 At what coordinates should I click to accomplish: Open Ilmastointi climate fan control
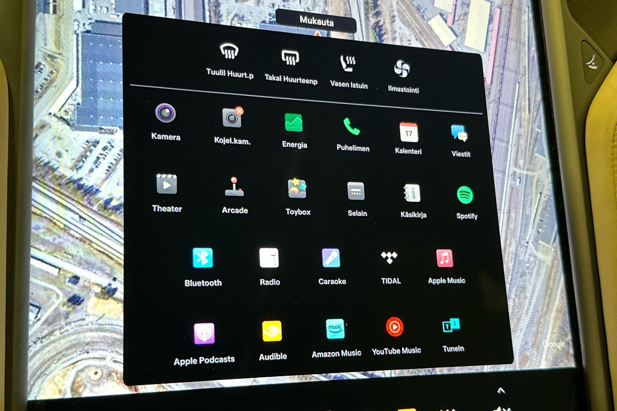[403, 76]
